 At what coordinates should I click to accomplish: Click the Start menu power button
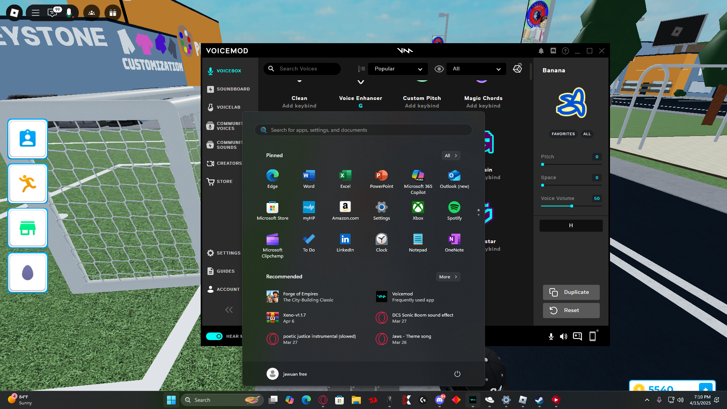point(457,374)
